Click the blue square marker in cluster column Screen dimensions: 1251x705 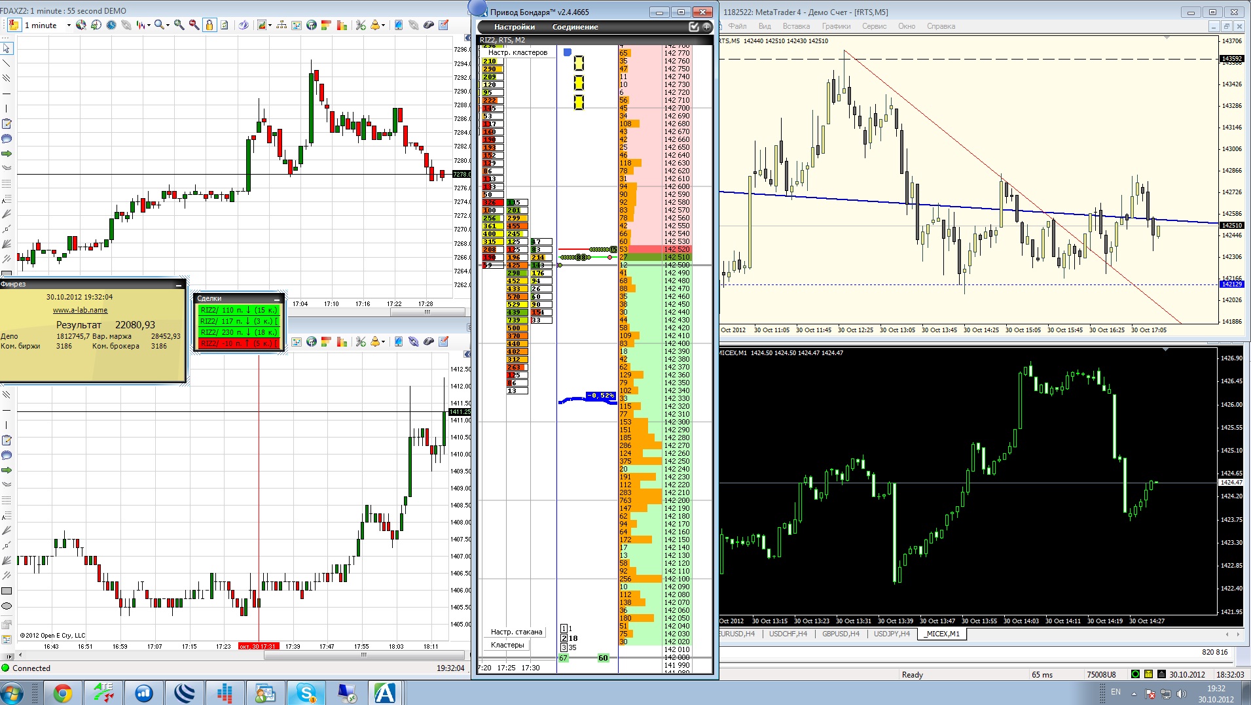coord(568,52)
